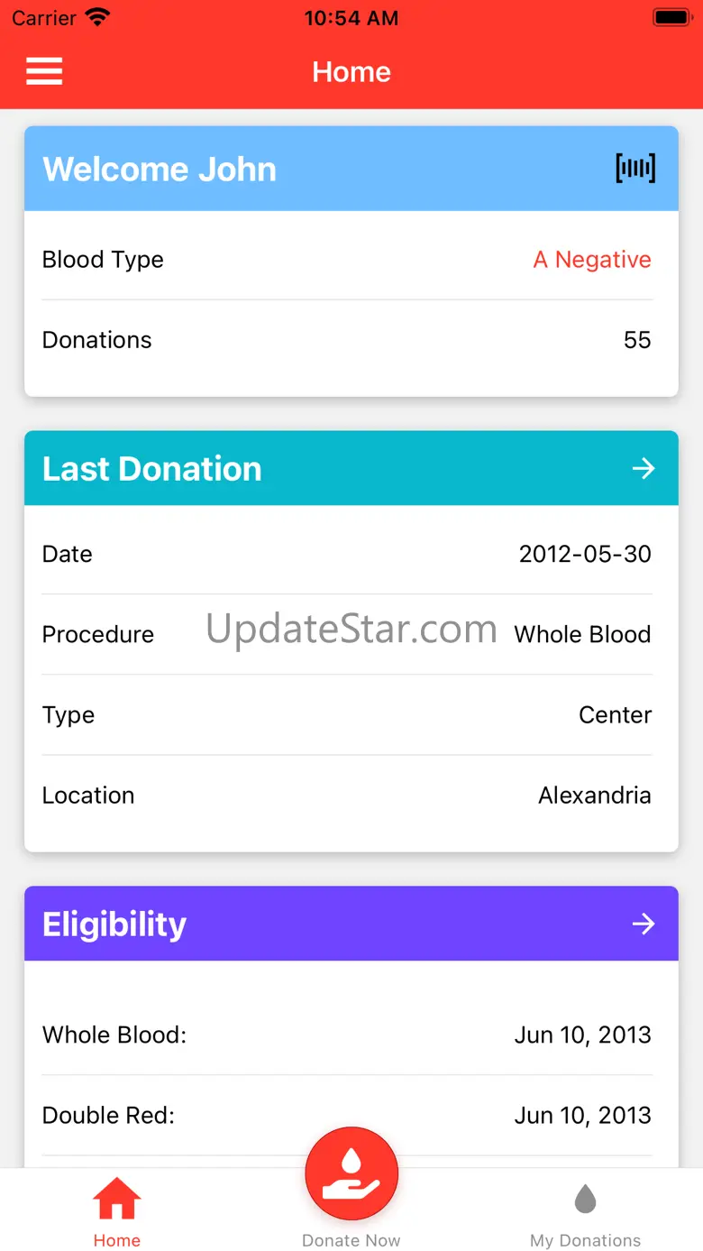
Task: Show the donor barcode
Action: coord(635,169)
